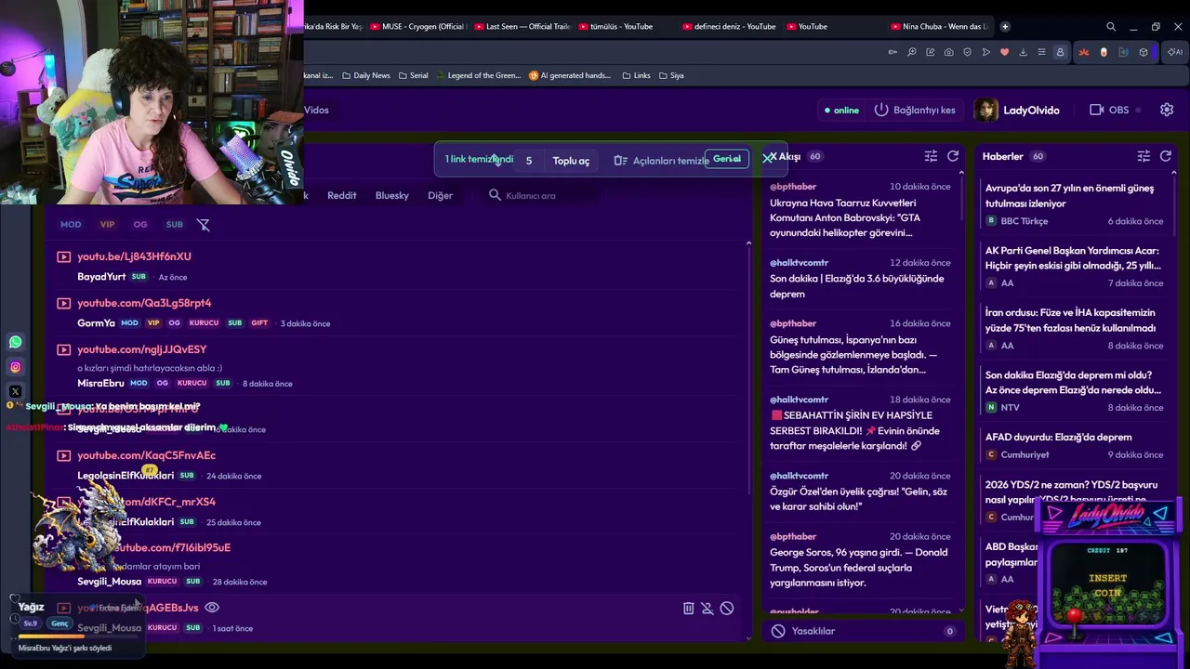
Task: Click the browser screenshot camera icon
Action: 948,52
